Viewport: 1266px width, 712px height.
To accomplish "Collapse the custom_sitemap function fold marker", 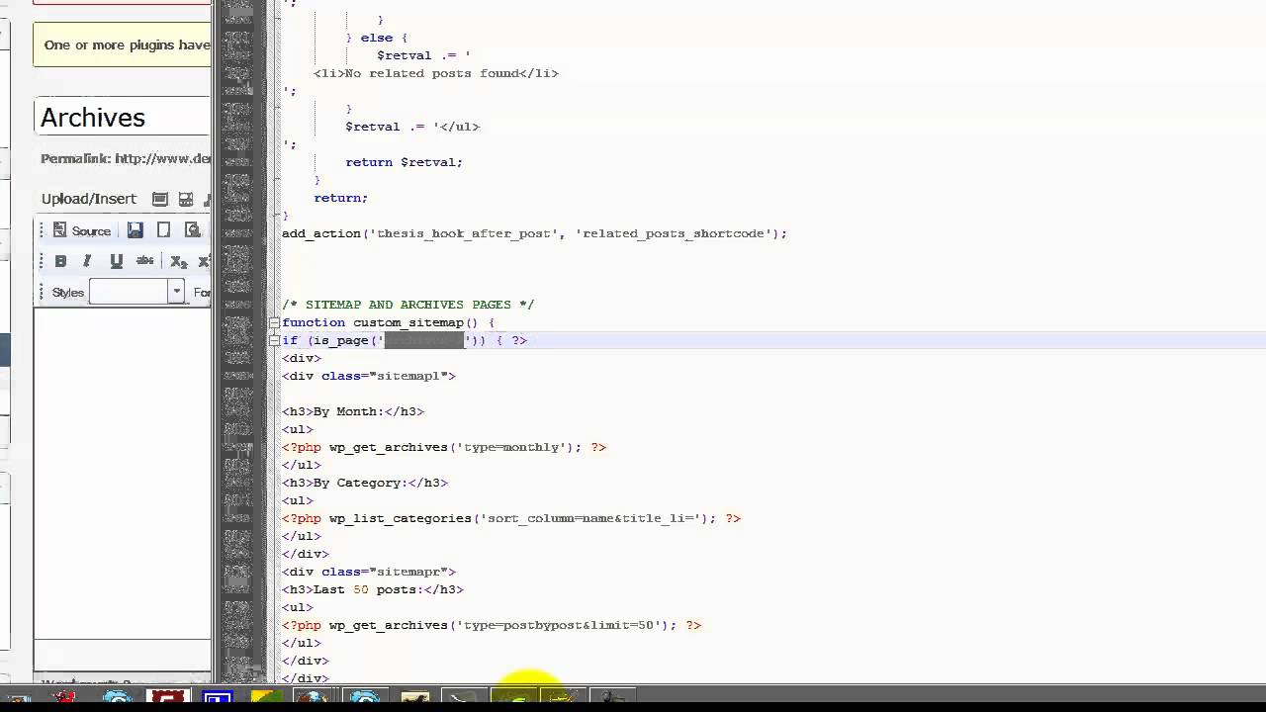I will click(x=274, y=322).
